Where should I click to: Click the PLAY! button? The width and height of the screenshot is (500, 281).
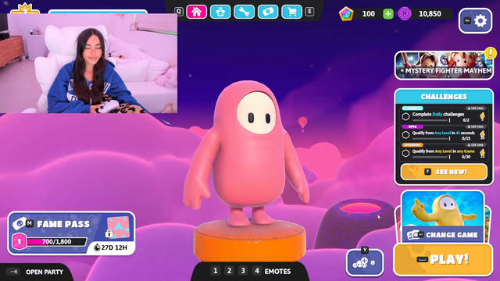point(443,259)
